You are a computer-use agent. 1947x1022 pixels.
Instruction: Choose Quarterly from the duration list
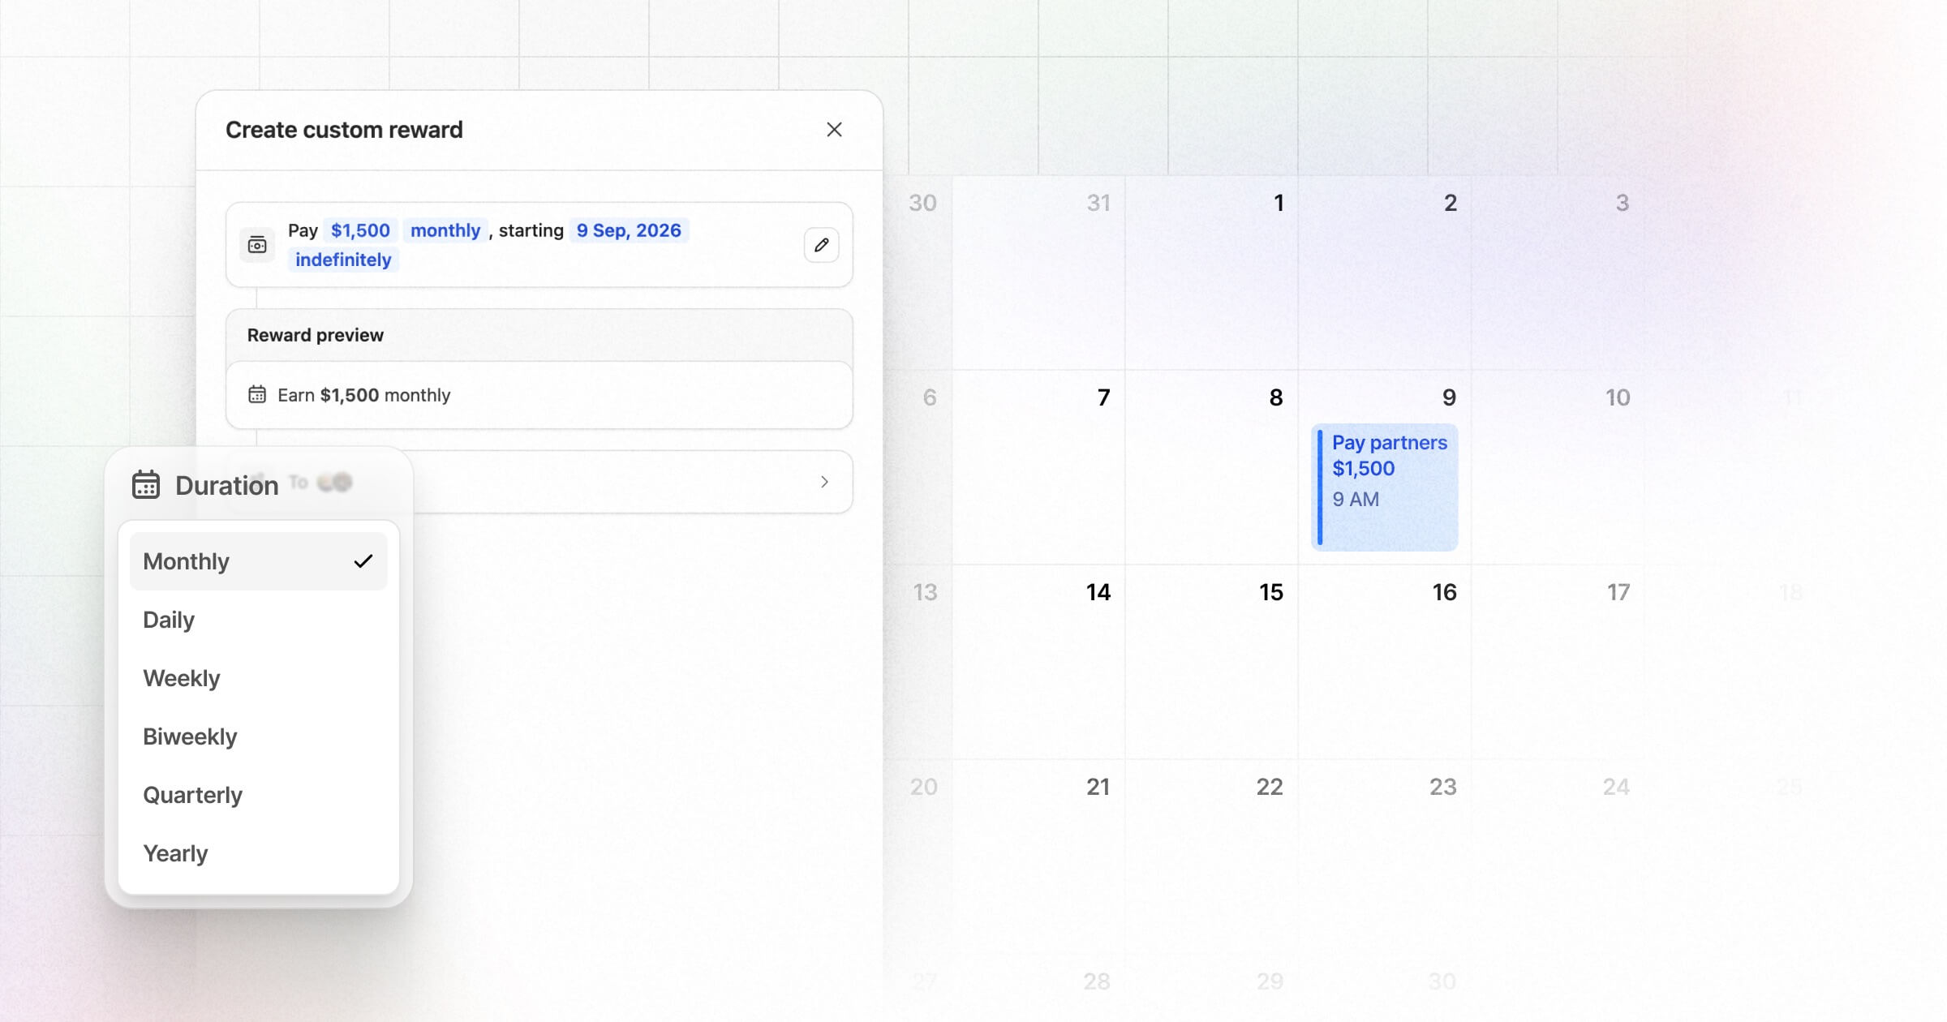pyautogui.click(x=259, y=795)
